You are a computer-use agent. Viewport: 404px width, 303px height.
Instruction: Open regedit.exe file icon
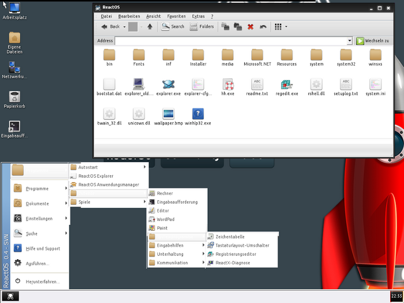[x=286, y=84]
